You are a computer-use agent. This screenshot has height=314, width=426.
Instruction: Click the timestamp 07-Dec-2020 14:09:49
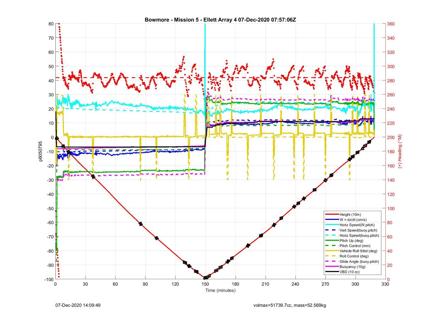pyautogui.click(x=78, y=305)
